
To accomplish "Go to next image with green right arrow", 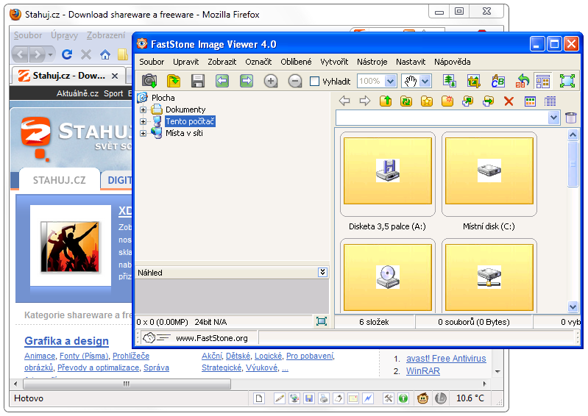I will [x=247, y=81].
